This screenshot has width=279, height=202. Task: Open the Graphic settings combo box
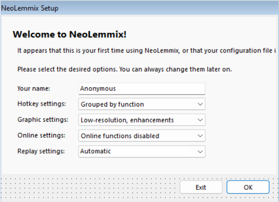141,120
